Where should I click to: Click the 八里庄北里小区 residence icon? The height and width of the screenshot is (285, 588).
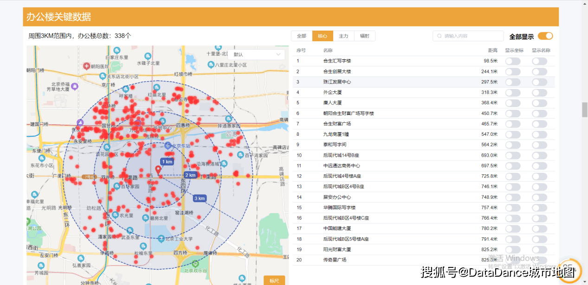(212, 64)
